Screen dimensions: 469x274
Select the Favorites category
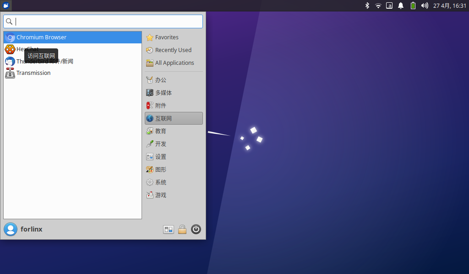167,37
